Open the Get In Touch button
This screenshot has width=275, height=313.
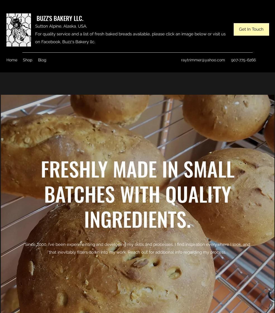tap(251, 29)
